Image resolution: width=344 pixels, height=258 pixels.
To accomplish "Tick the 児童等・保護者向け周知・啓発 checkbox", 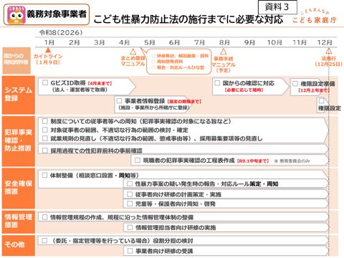I will point(130,204).
